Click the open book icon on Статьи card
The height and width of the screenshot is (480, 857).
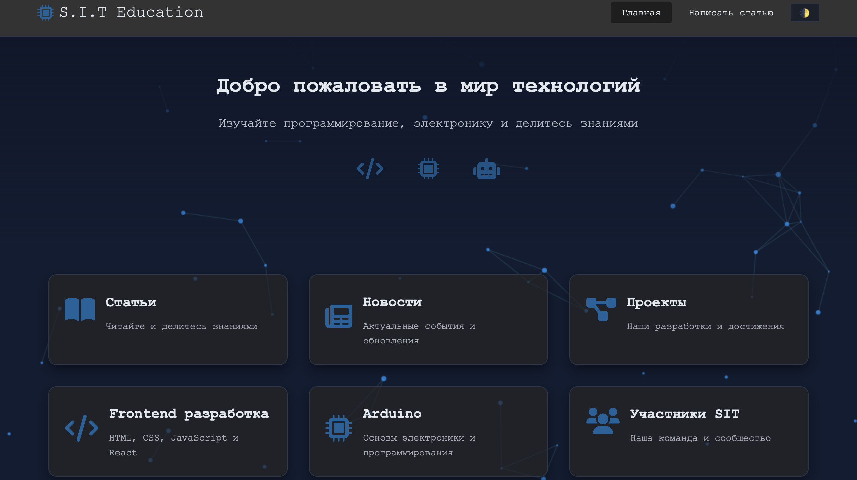[x=80, y=309]
